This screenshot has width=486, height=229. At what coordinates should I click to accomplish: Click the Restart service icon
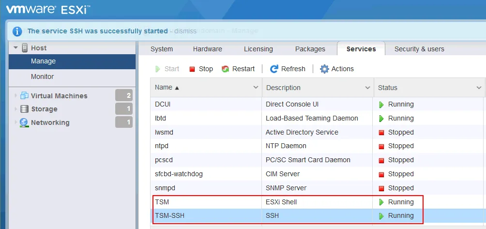[x=226, y=69]
